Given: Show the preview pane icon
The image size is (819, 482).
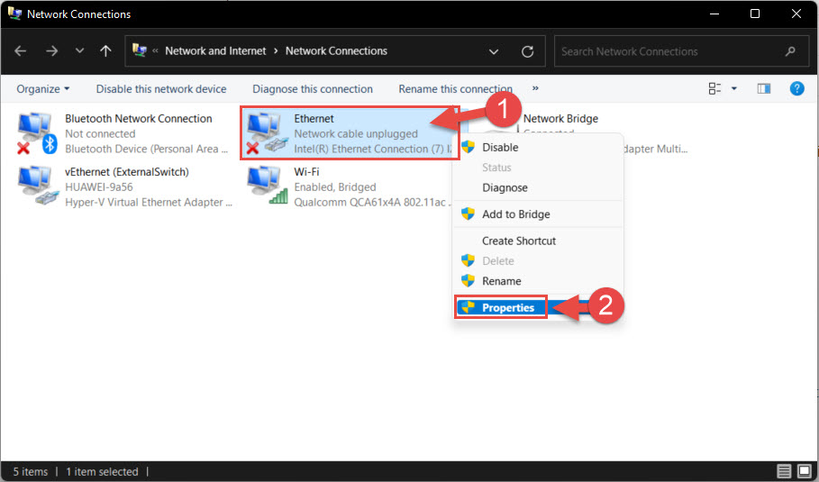Looking at the screenshot, I should tap(764, 89).
